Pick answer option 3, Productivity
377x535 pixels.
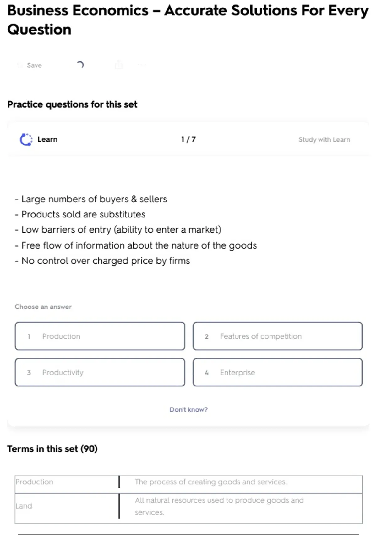point(100,372)
